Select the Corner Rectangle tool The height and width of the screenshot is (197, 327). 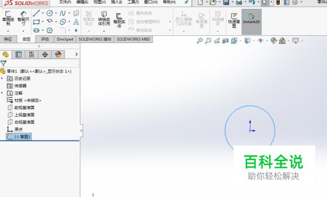pos(36,22)
